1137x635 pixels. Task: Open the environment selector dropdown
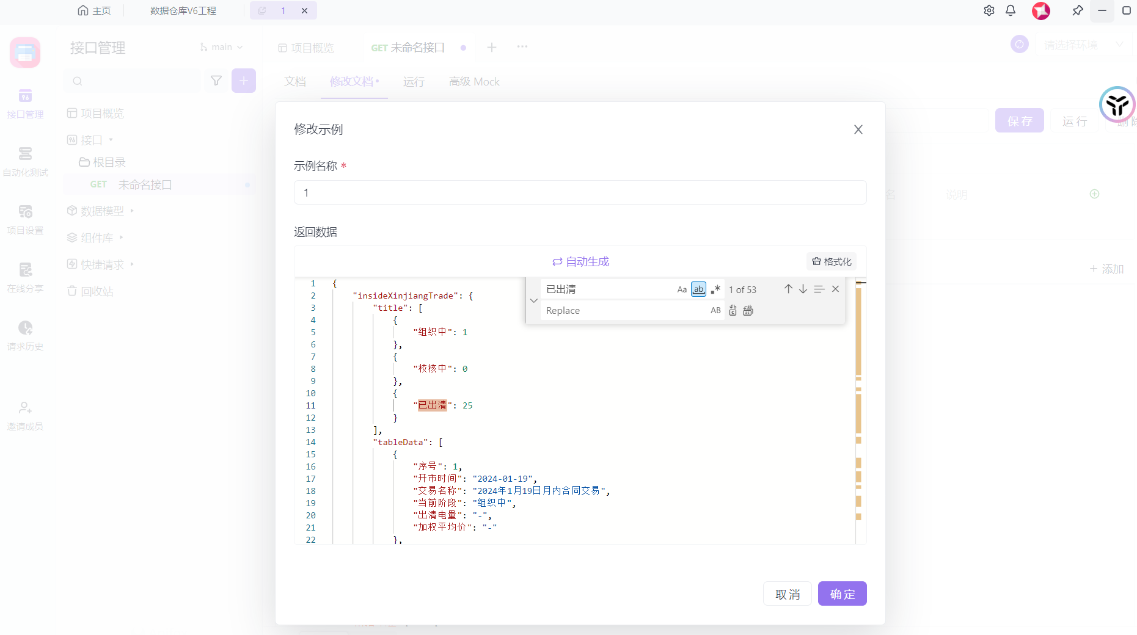[1082, 45]
